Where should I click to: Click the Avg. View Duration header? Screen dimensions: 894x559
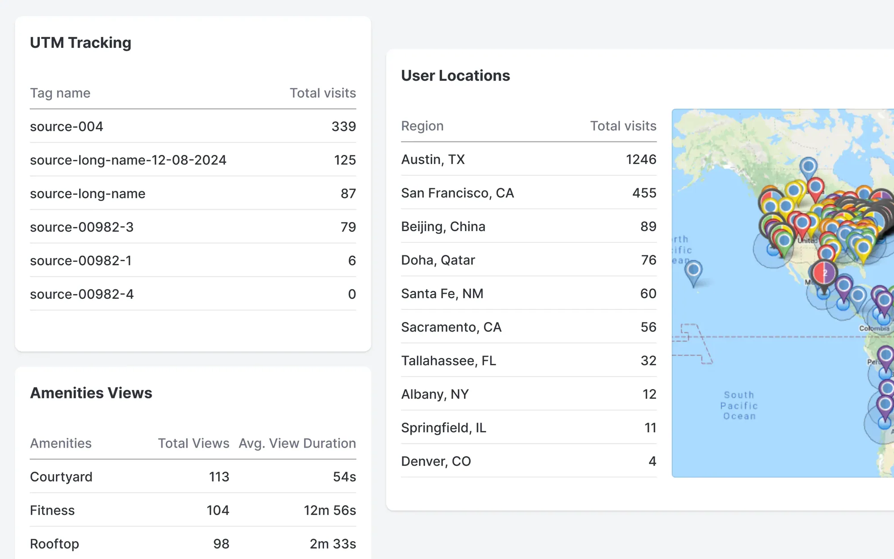pyautogui.click(x=297, y=443)
